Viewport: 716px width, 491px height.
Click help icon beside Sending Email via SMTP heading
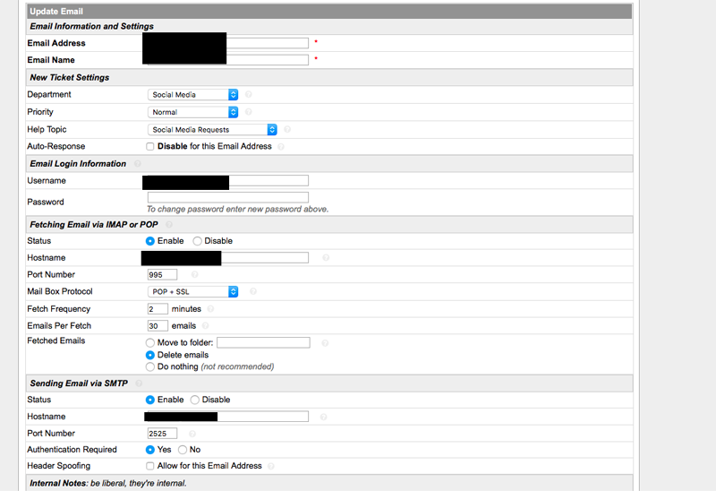(139, 383)
